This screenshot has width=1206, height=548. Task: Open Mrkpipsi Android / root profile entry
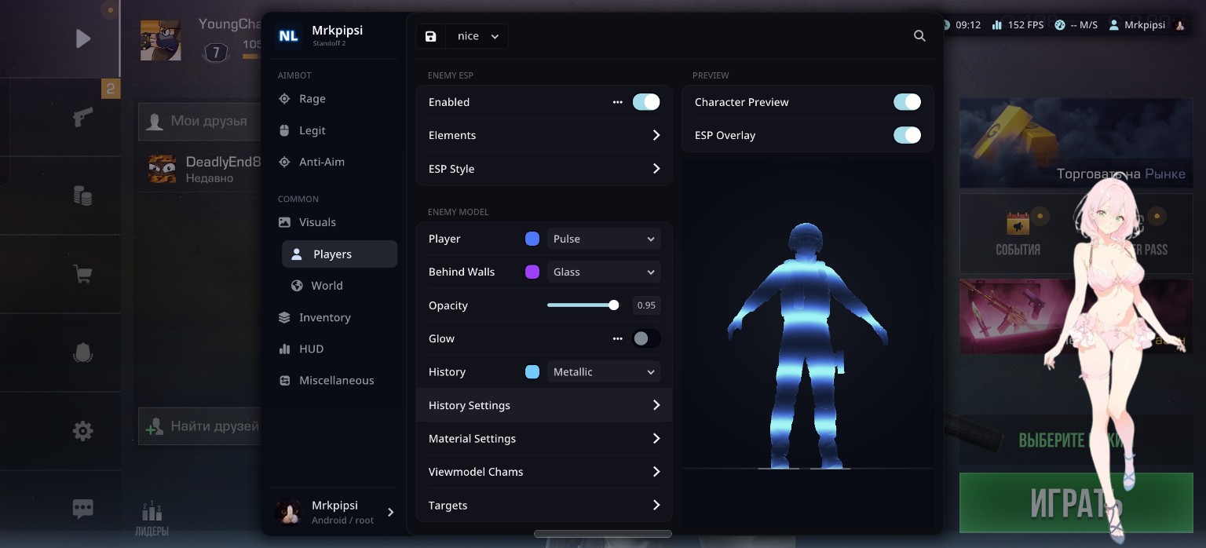tap(334, 512)
